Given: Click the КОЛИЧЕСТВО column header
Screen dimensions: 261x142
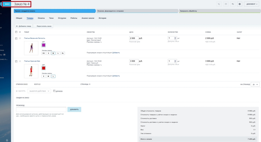Looking at the screenshot, I should (x=173, y=32).
